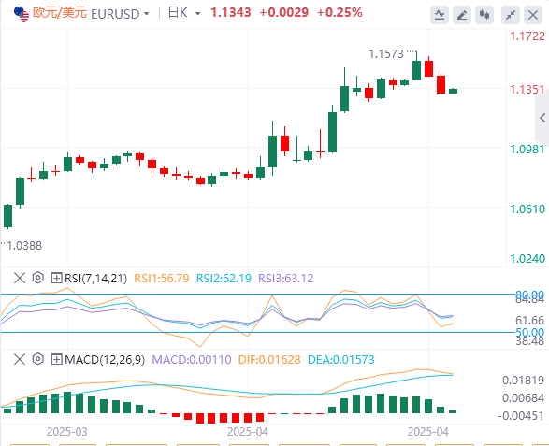Click the 1.1722 price axis label
The image size is (549, 446).
tap(527, 36)
